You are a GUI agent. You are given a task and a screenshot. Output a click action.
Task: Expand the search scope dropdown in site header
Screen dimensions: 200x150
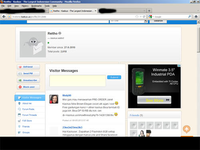[146, 21]
